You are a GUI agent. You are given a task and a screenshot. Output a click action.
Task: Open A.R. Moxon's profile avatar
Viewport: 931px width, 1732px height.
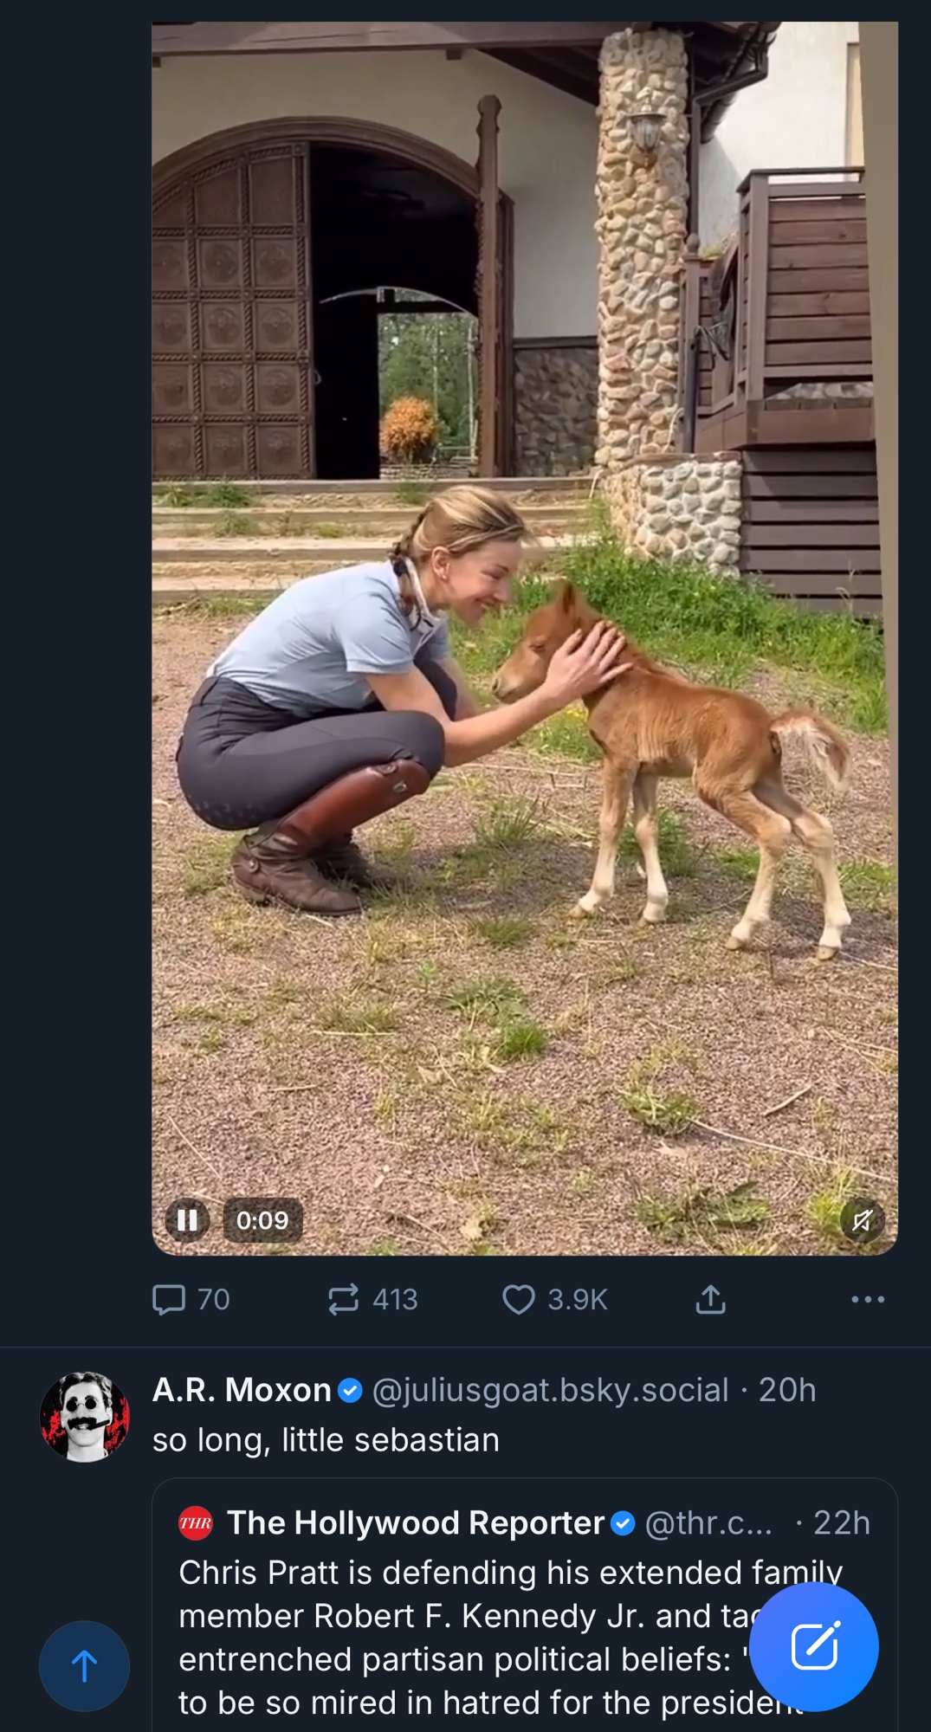(85, 1417)
